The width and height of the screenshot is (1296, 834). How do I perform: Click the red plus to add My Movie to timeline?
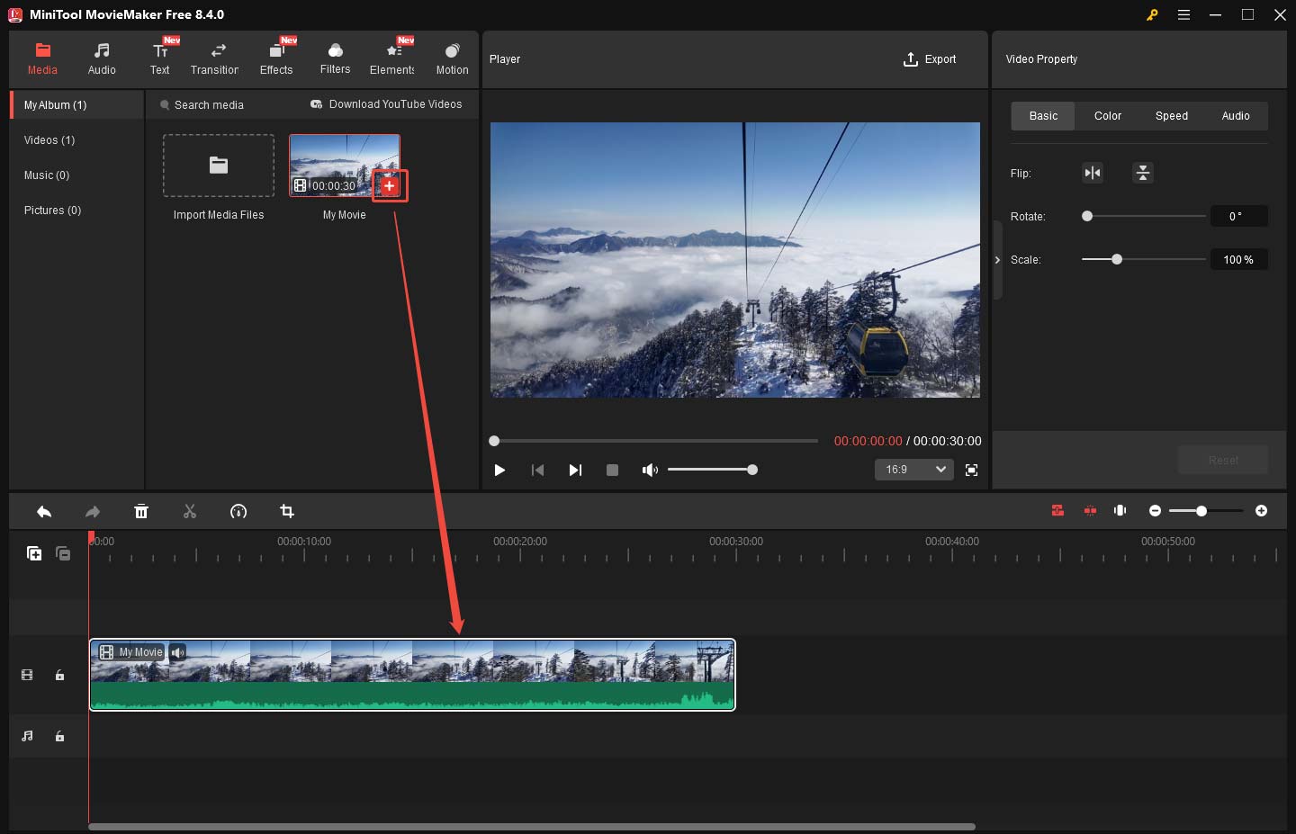(389, 185)
